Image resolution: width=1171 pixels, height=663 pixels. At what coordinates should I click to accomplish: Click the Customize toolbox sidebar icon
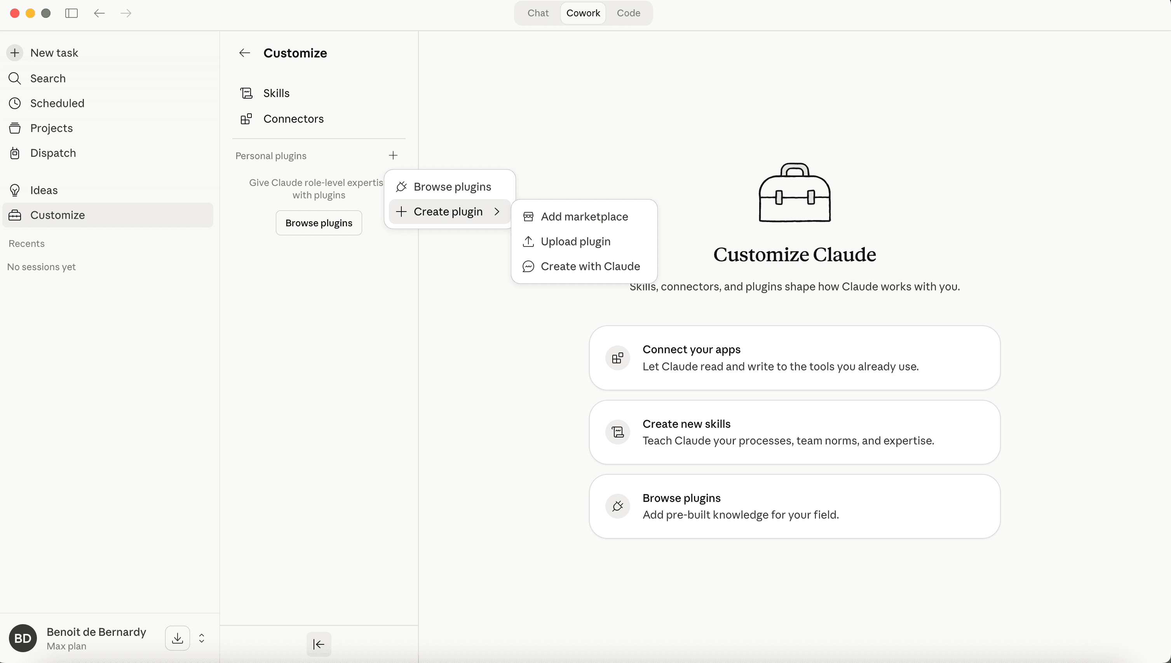click(x=15, y=215)
